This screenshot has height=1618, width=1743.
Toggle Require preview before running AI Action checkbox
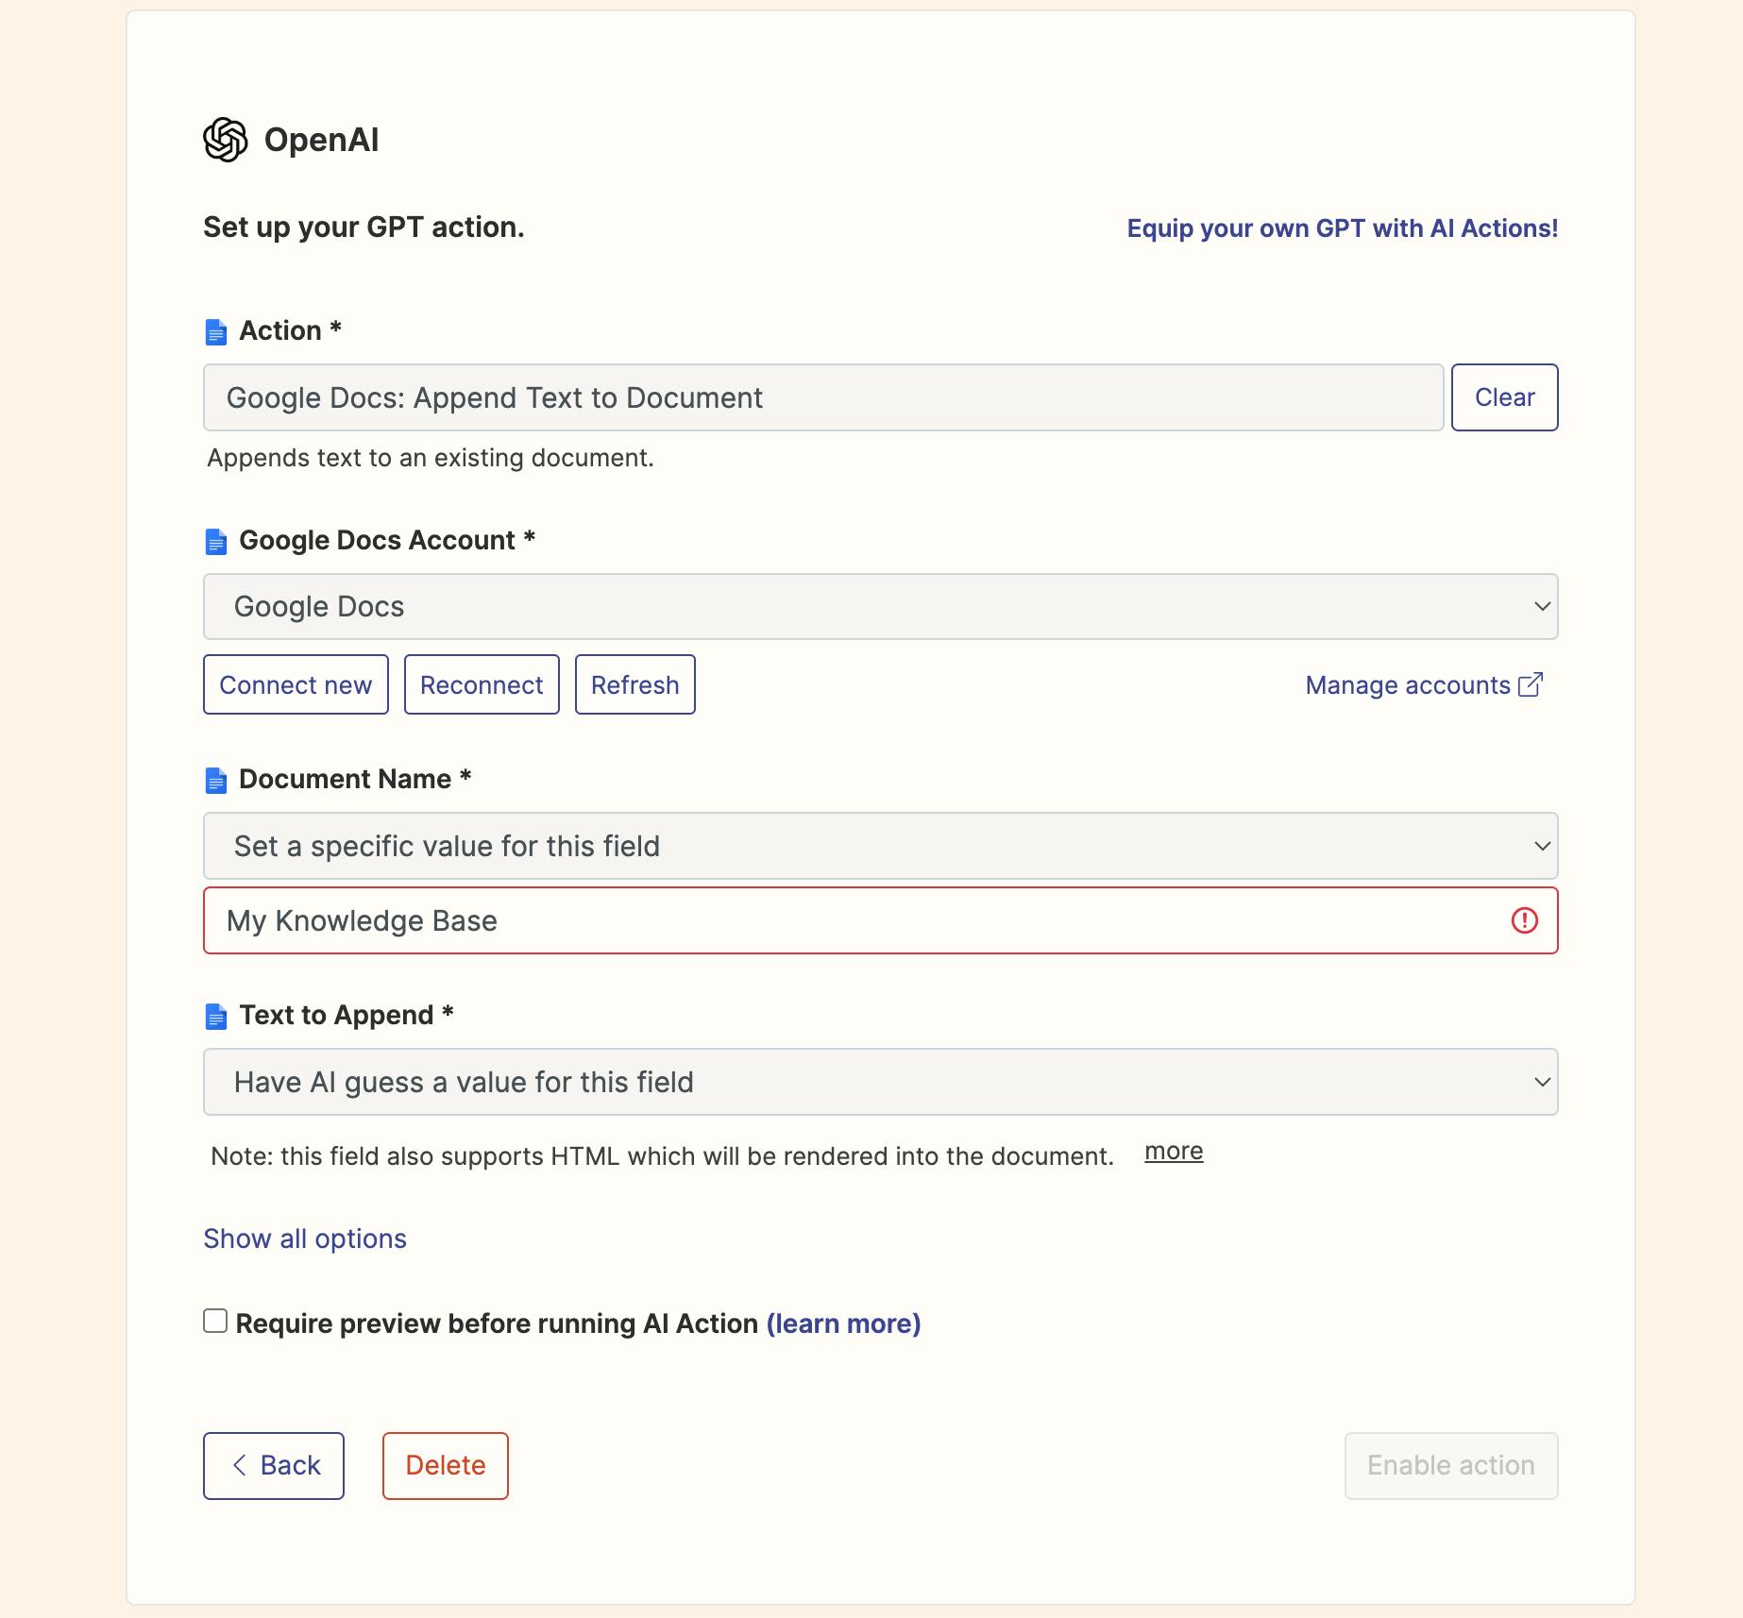[215, 1321]
